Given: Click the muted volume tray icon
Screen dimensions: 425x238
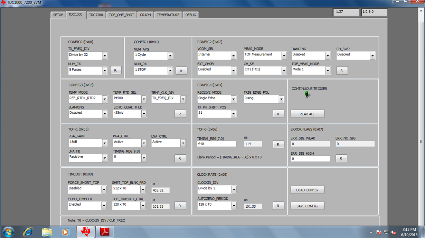Looking at the screenshot, I should coord(393,232).
